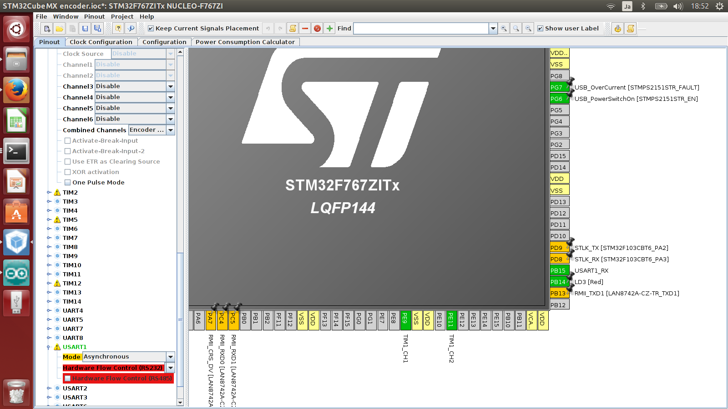728x409 pixels.
Task: Switch to the Clock Configuration tab
Action: pyautogui.click(x=101, y=42)
